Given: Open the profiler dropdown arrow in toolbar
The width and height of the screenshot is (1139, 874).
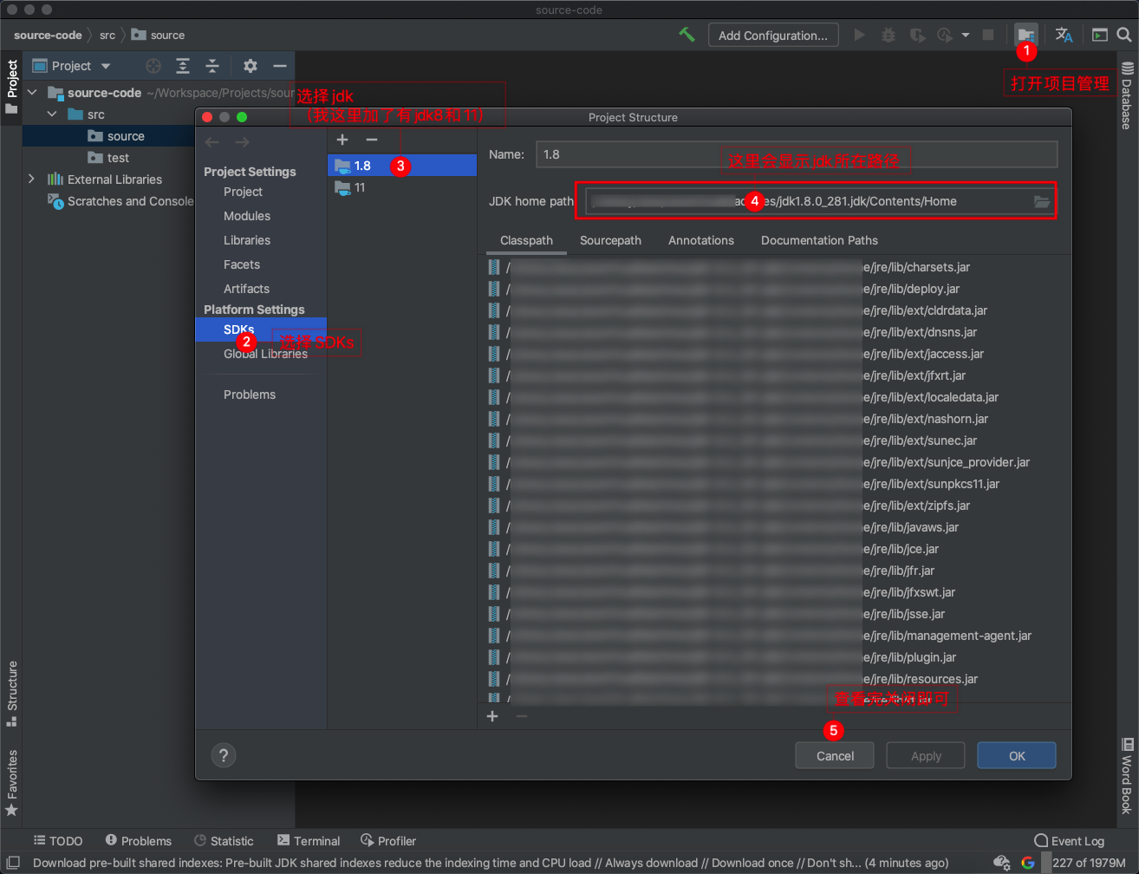Looking at the screenshot, I should pyautogui.click(x=966, y=36).
